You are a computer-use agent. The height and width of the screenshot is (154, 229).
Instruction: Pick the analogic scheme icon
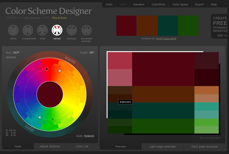pos(71,30)
